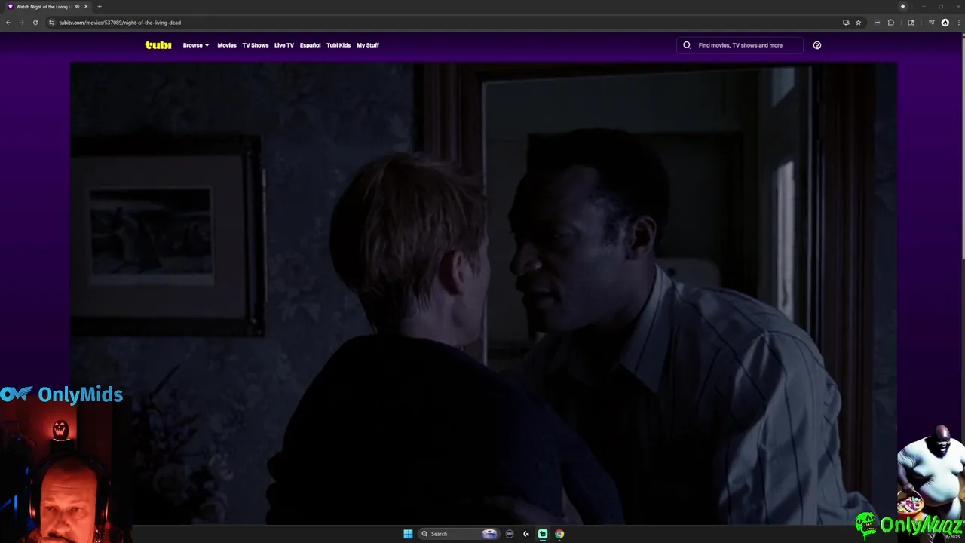Image resolution: width=965 pixels, height=543 pixels.
Task: View site information icon in address bar
Action: [x=51, y=23]
